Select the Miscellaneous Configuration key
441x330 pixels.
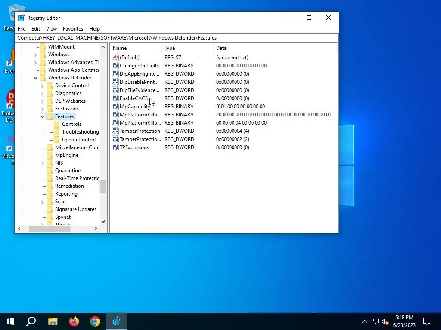[77, 147]
